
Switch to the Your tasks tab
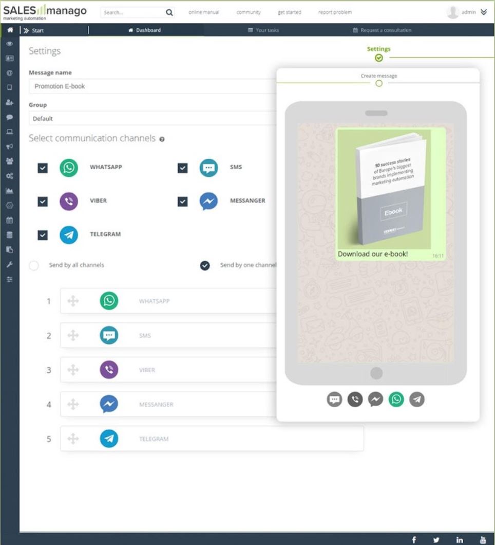[263, 30]
